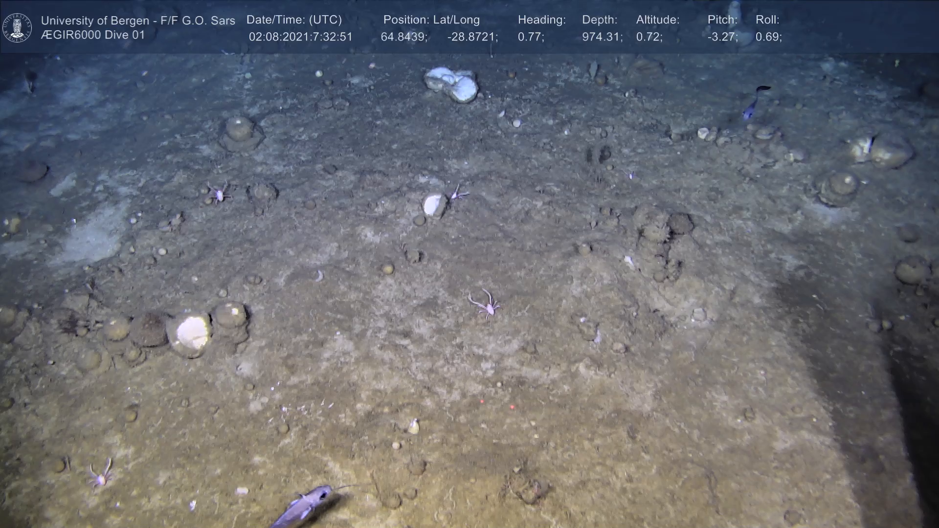Click the ÆGIR6000 Dive 01 label
Viewport: 939px width, 528px height.
pyautogui.click(x=93, y=35)
